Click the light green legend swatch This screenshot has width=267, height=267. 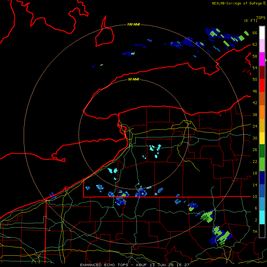(x=262, y=164)
